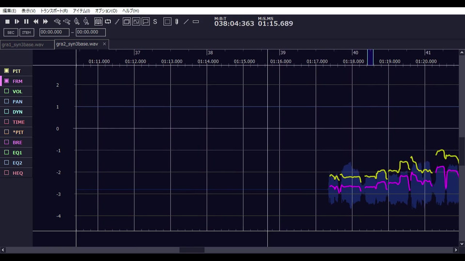Close the gra2_syn3base.wav tab
This screenshot has height=261, width=465.
click(x=105, y=44)
